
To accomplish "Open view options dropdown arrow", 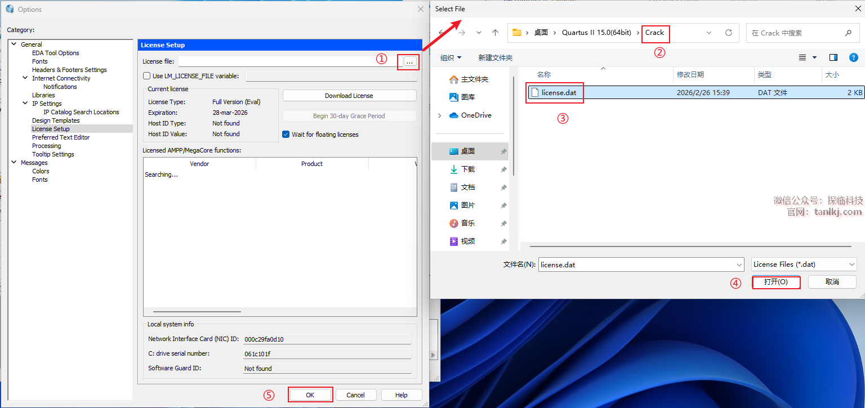I will pyautogui.click(x=814, y=57).
